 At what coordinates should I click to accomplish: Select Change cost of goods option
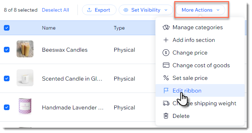pyautogui.click(x=200, y=65)
